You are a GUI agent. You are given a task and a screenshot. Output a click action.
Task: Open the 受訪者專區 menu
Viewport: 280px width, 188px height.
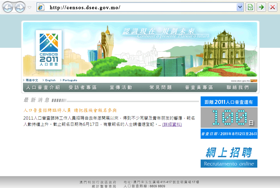[x=83, y=88]
